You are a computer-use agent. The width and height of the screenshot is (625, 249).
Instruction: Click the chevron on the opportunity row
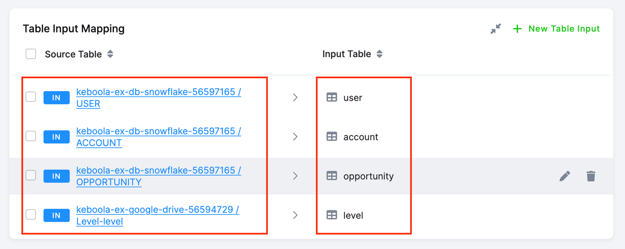click(x=295, y=176)
